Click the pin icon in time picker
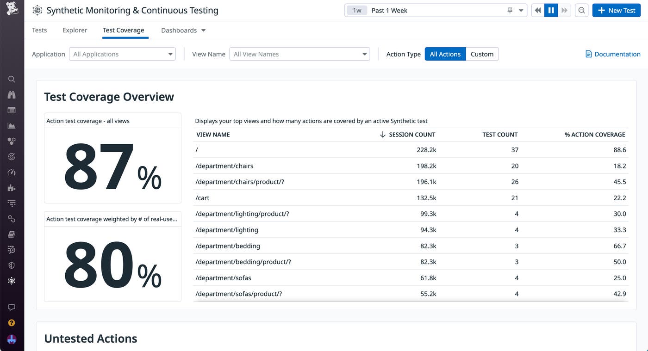The height and width of the screenshot is (351, 648). pyautogui.click(x=510, y=10)
